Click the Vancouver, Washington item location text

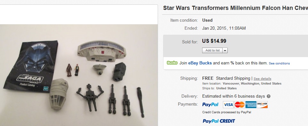coord(252,84)
